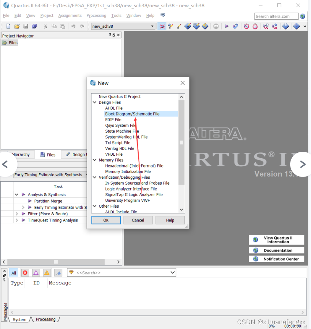Click the navigator horizontal scrollbar thumb
Viewport: 311px width, 329px height.
tap(56, 262)
